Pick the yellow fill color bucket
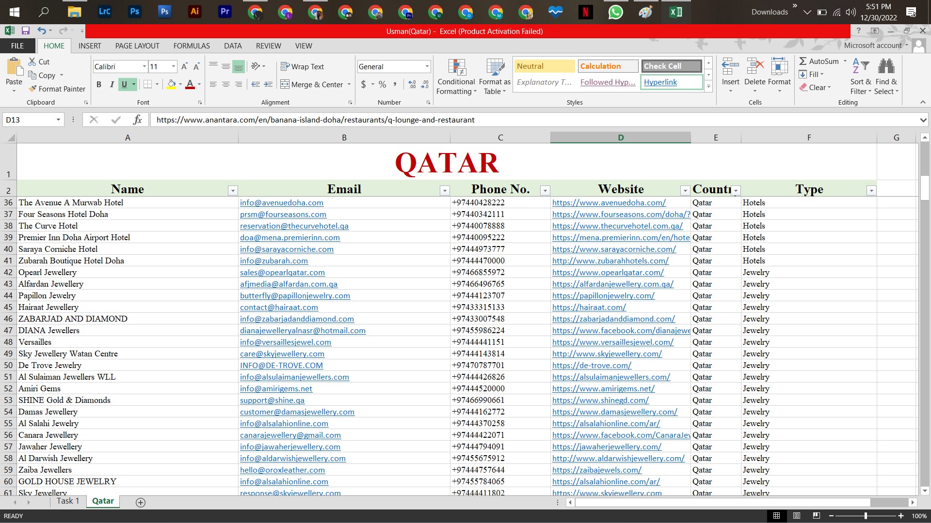This screenshot has height=523, width=931. pos(171,84)
